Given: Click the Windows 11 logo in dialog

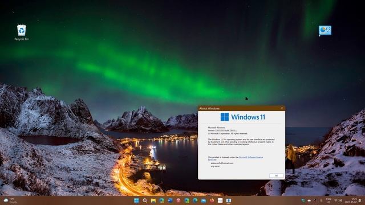Looking at the screenshot, I should point(243,117).
